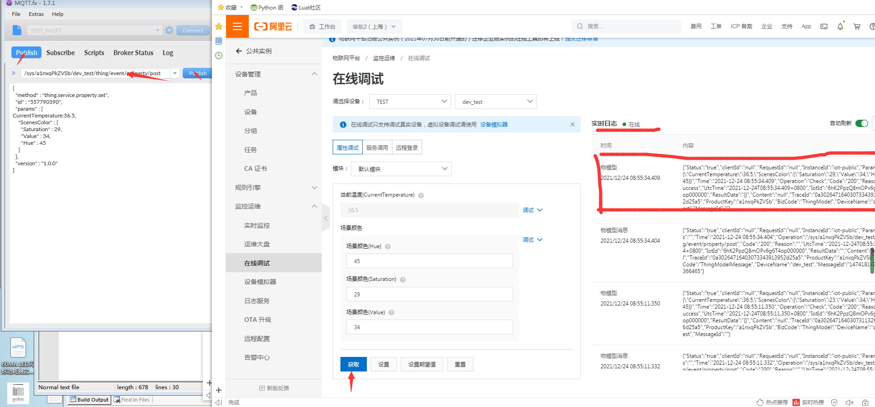Image resolution: width=875 pixels, height=407 pixels.
Task: Click the 重置 button
Action: (460, 364)
